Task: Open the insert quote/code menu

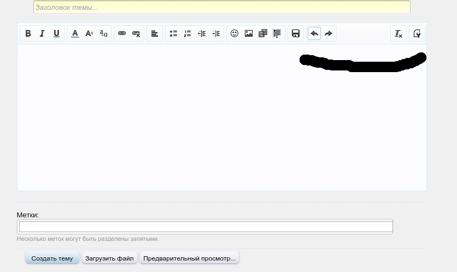Action: coord(277,33)
